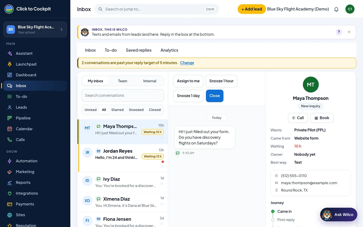
Task: Switch to the Team inbox segment
Action: point(123,81)
